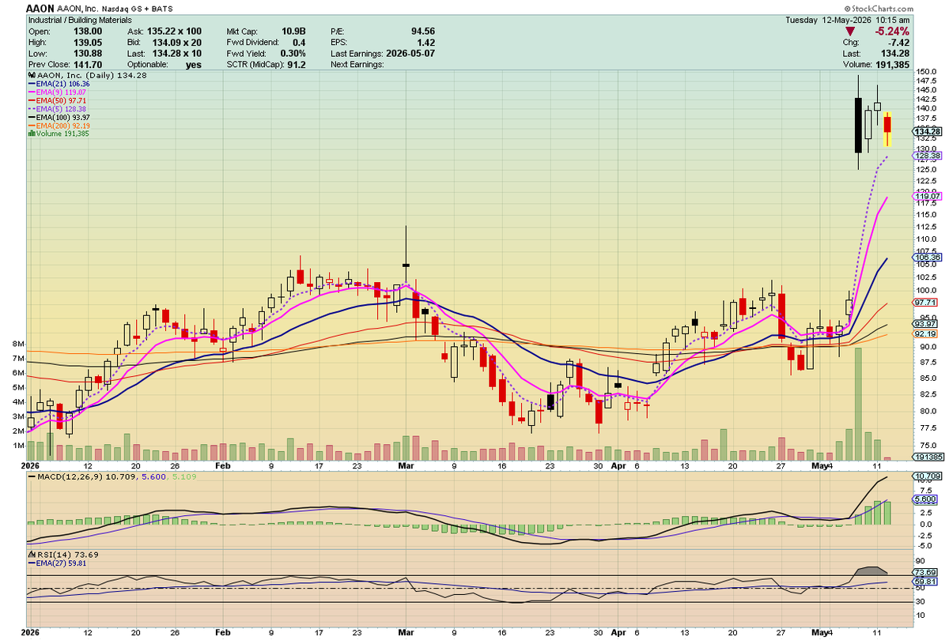Click the 106.36 EMA tag on right axis
The width and height of the screenshot is (949, 640).
pyautogui.click(x=928, y=258)
